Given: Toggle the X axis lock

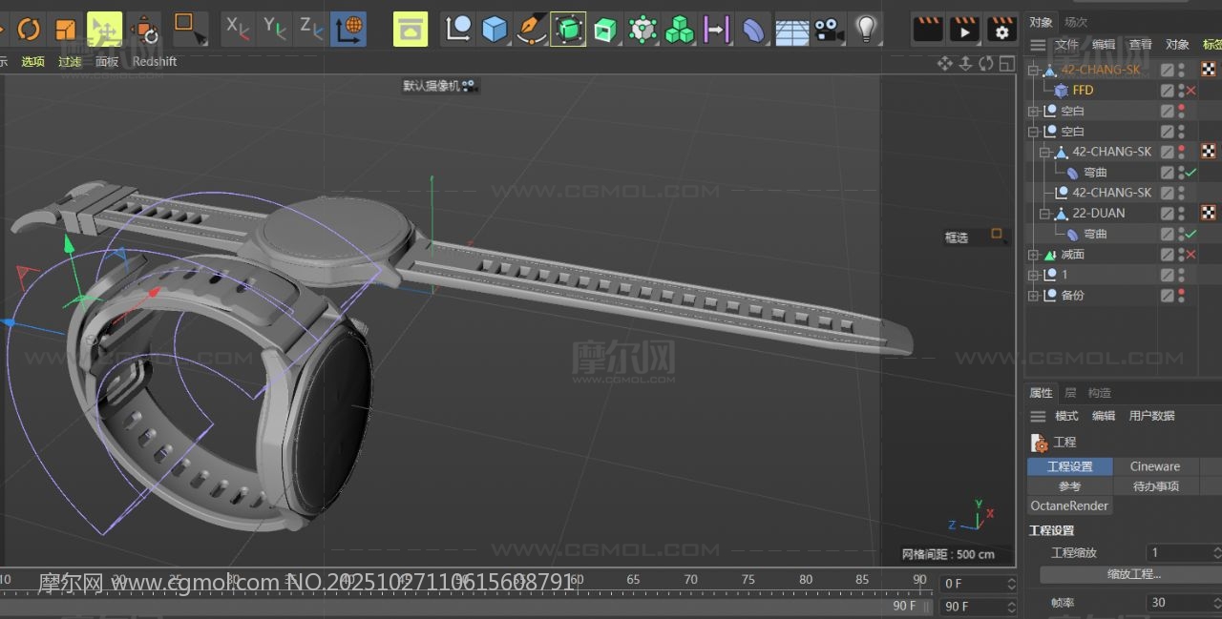Looking at the screenshot, I should (x=237, y=30).
